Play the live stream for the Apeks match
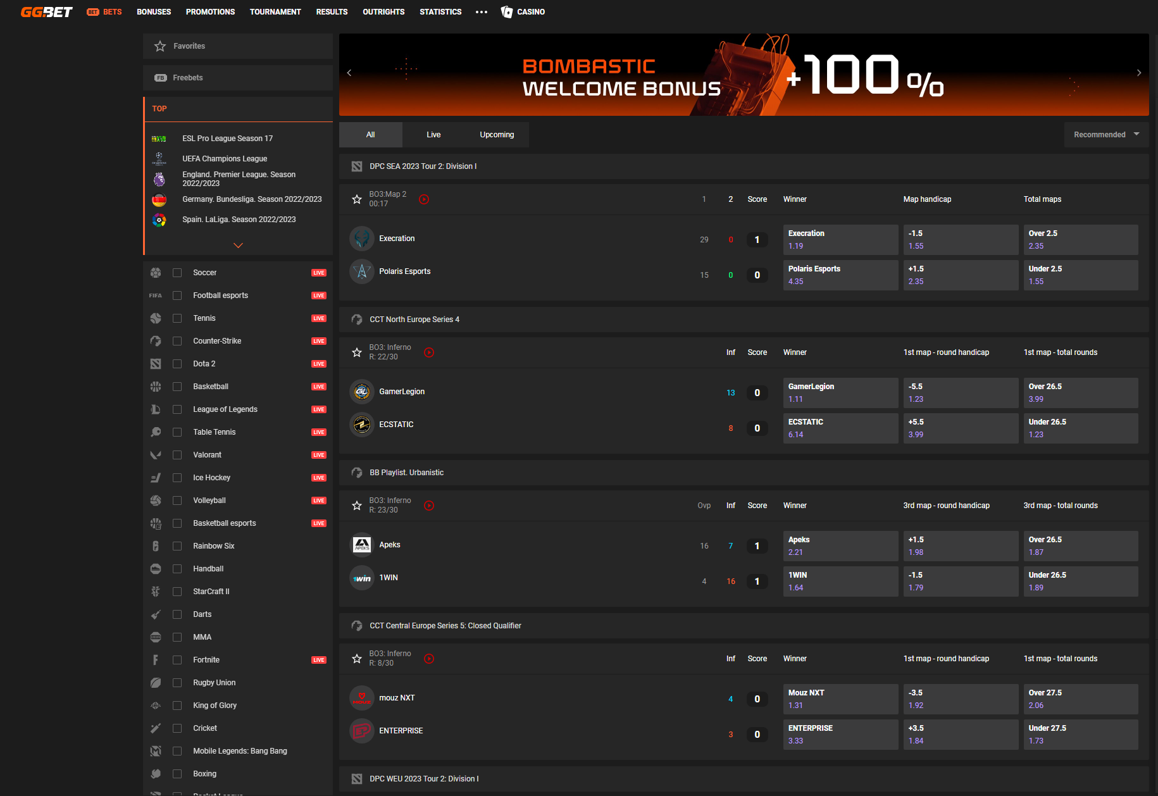 click(x=429, y=506)
